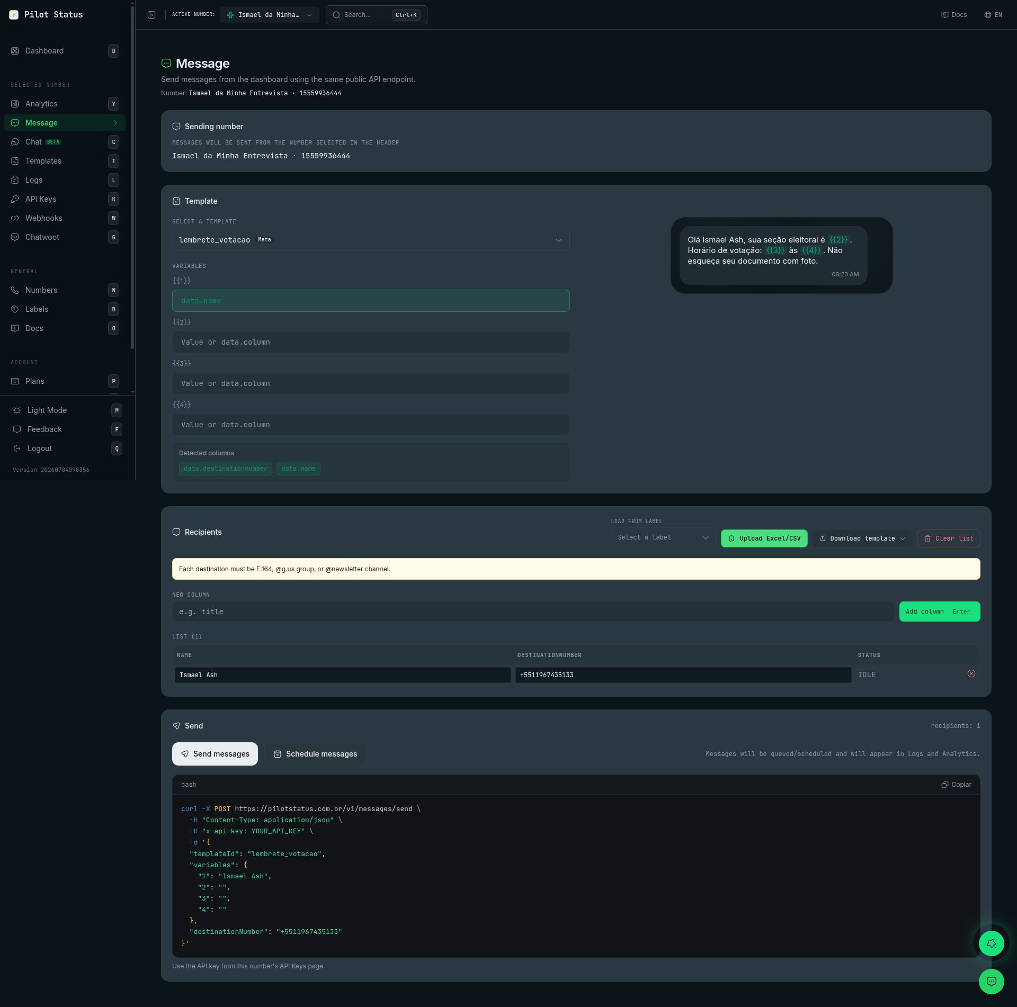Open Chat BETA in the sidebar

(x=65, y=142)
